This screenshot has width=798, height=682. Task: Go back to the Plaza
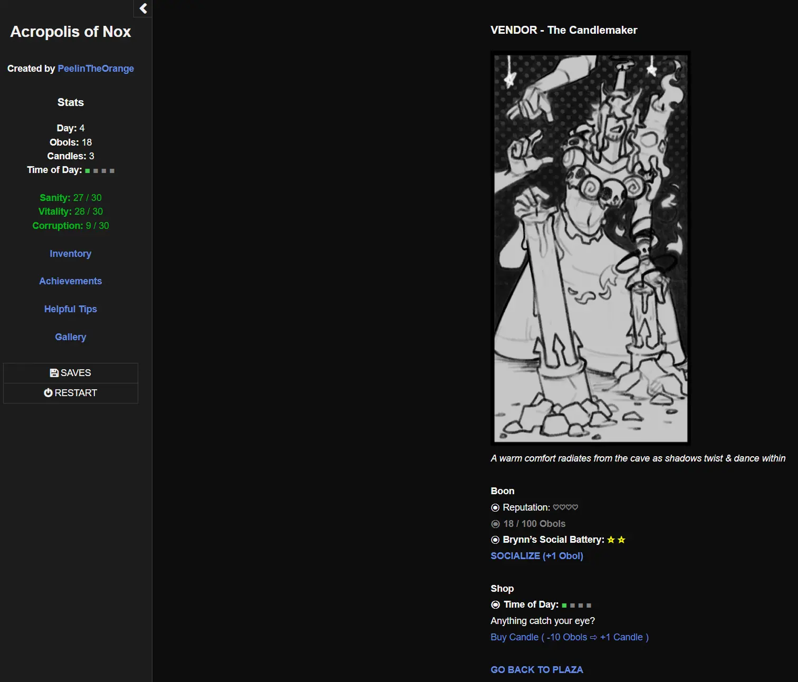click(x=536, y=670)
